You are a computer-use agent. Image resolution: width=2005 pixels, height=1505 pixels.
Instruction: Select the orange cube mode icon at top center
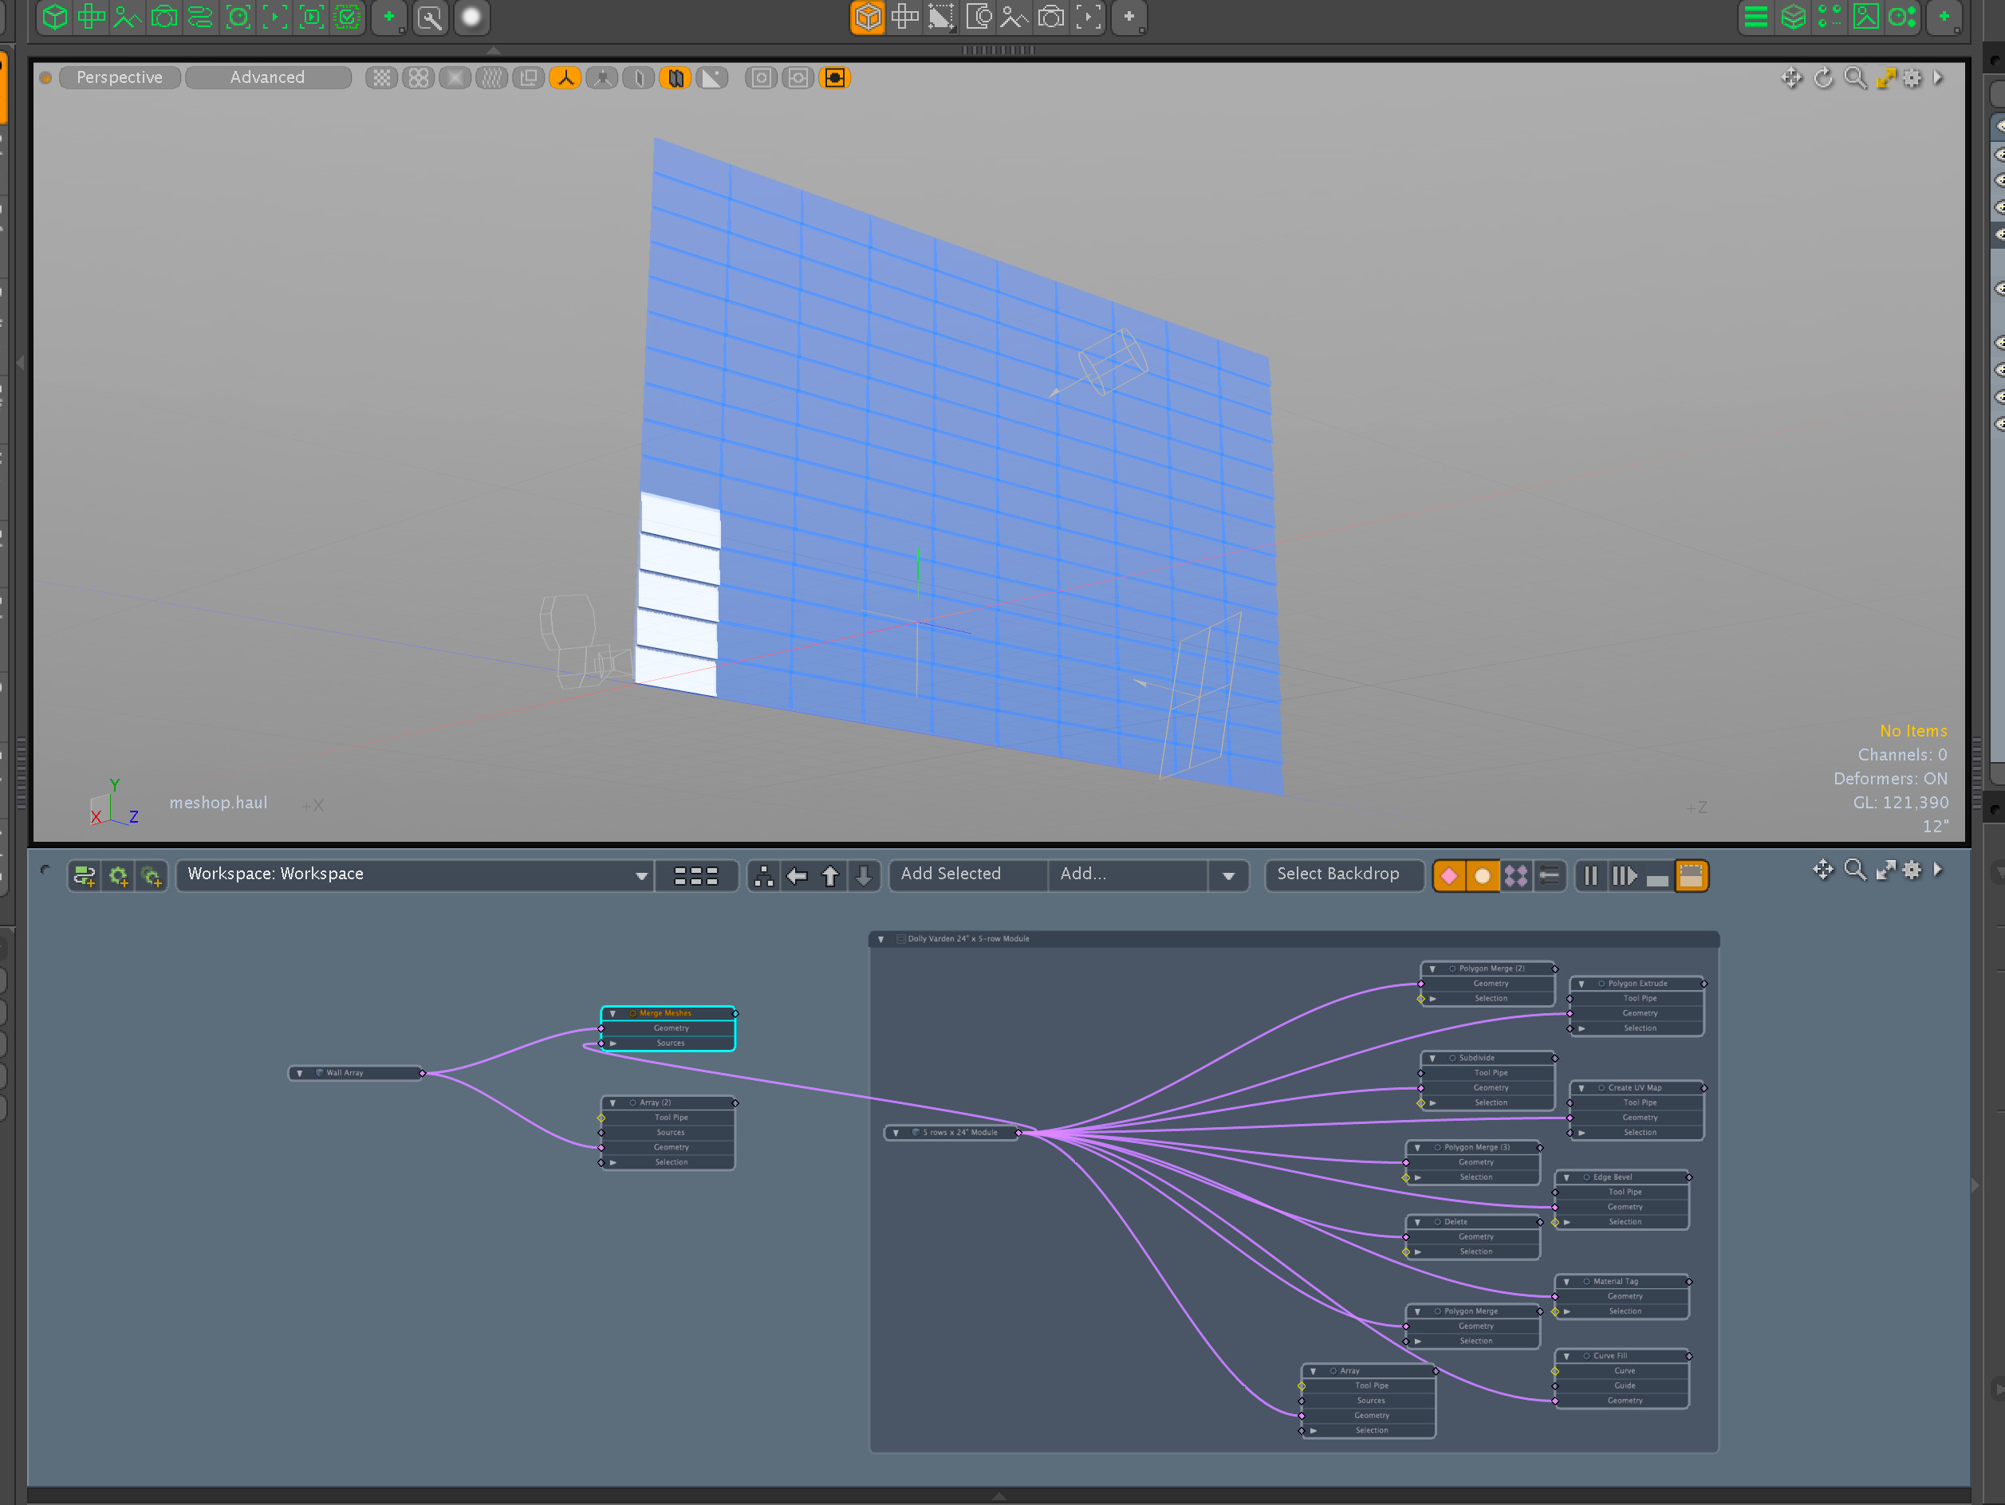coord(868,18)
